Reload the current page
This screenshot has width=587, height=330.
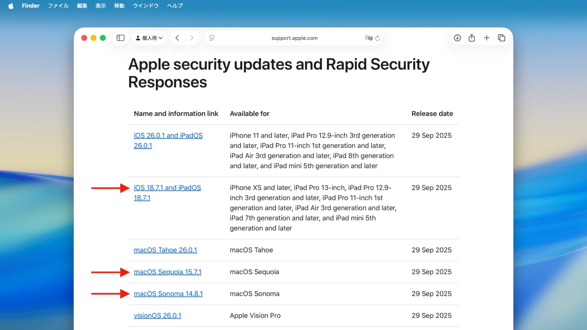tap(378, 38)
